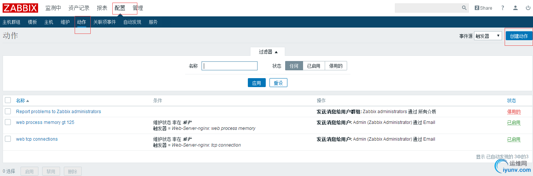533x176 pixels.
Task: Go to 模板 submenu
Action: [x=32, y=22]
